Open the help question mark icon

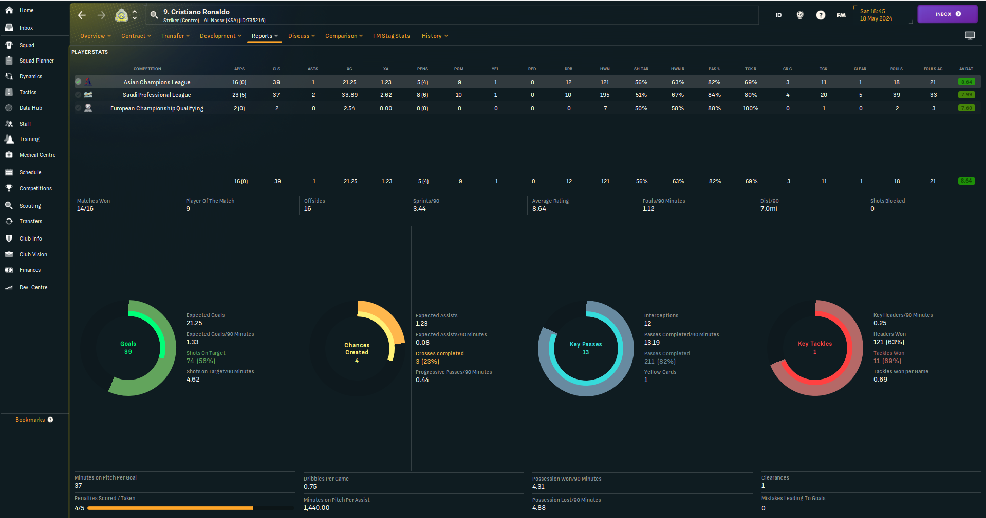[x=821, y=15]
